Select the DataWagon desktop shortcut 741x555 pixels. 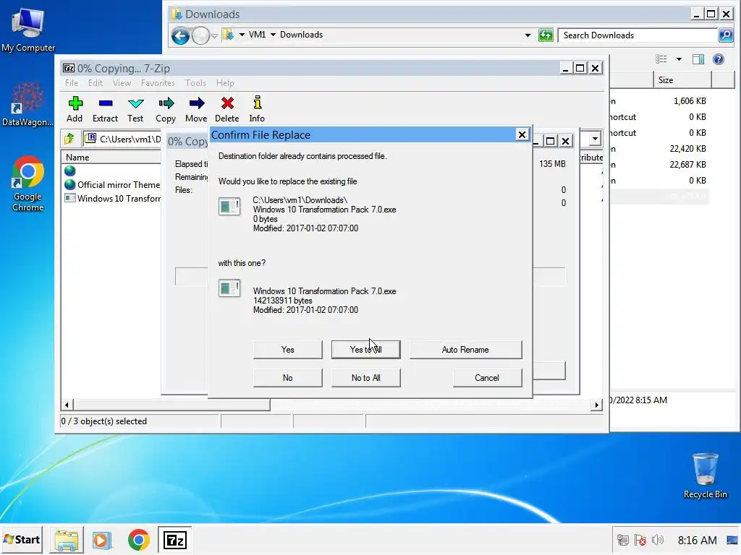click(27, 105)
